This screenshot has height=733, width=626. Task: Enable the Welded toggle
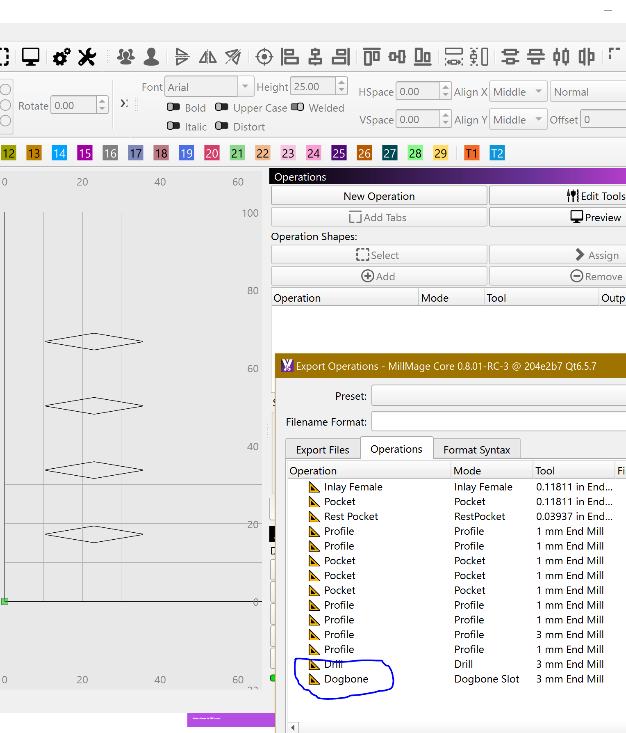click(x=297, y=107)
